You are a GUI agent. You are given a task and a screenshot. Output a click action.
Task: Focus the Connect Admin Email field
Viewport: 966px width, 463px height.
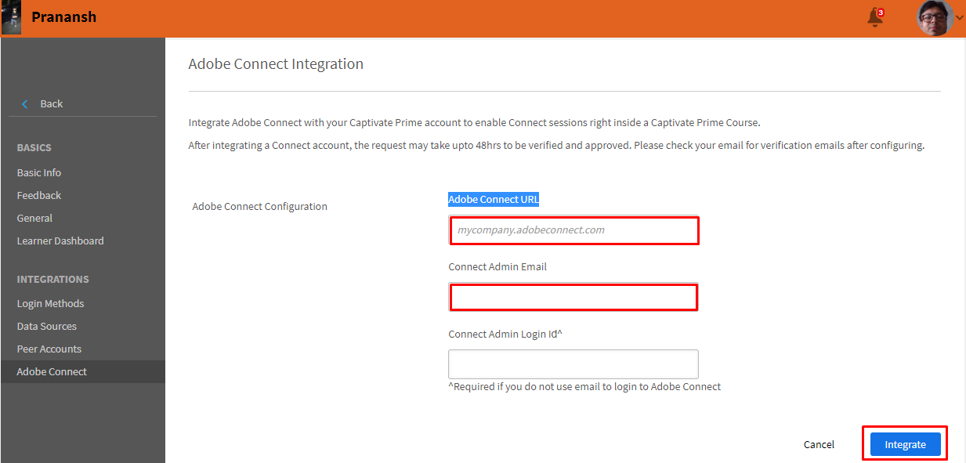pos(573,297)
